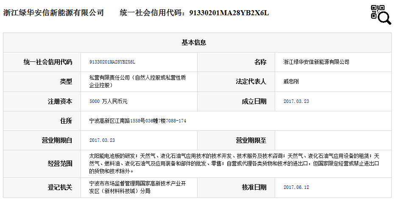Click the 基本信息 section header
The image size is (404, 199).
point(194,42)
